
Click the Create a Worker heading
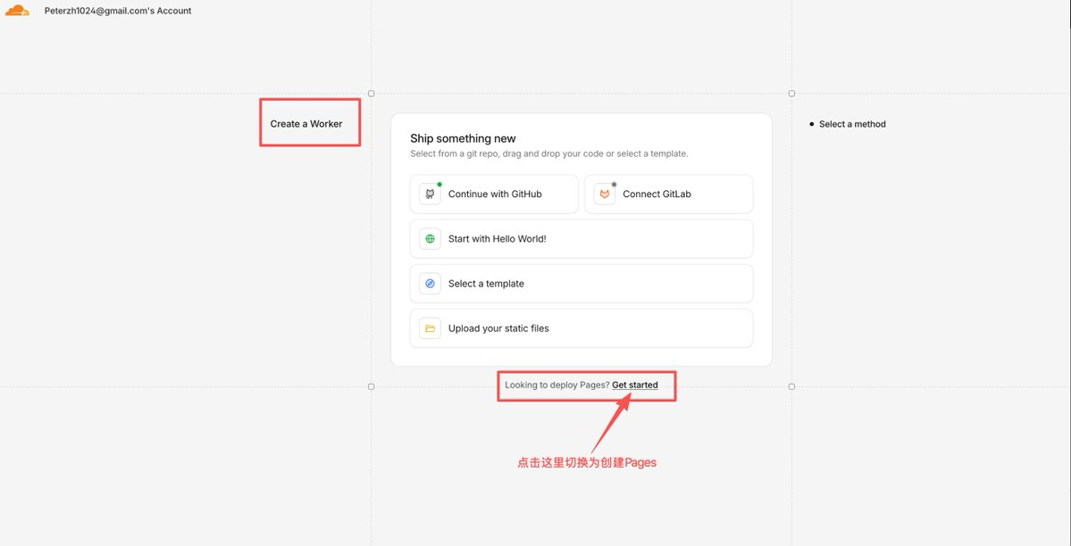click(306, 123)
